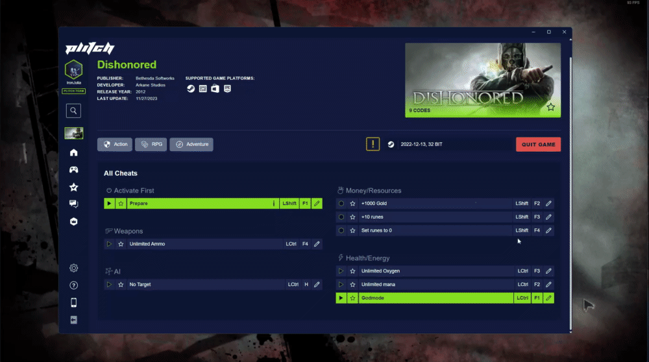The image size is (649, 362).
Task: Favorite the +1000 Gold cheat
Action: (x=352, y=204)
